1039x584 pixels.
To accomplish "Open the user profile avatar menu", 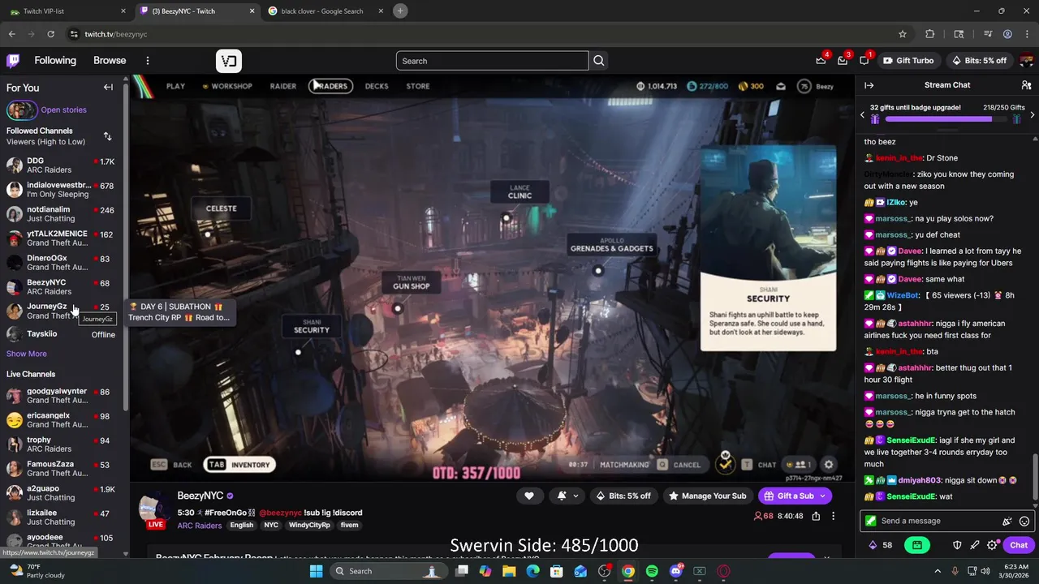I will 1027,61.
